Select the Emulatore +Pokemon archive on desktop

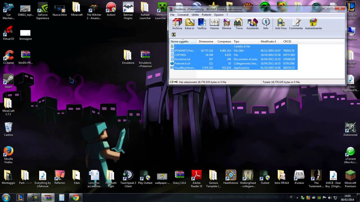(145, 59)
